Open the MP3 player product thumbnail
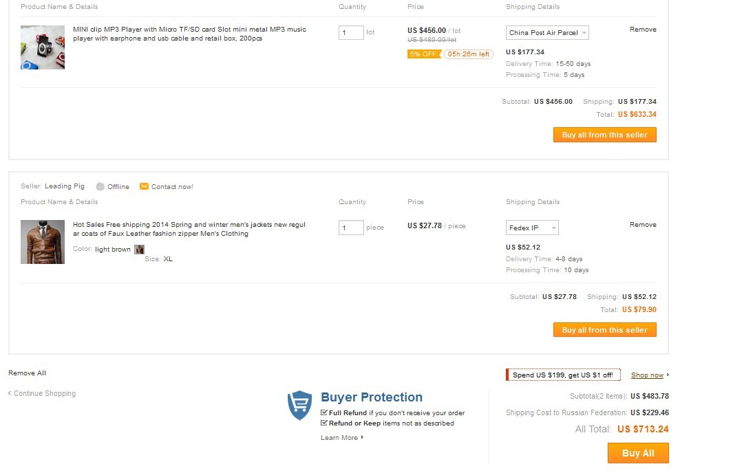The width and height of the screenshot is (733, 475). point(43,47)
